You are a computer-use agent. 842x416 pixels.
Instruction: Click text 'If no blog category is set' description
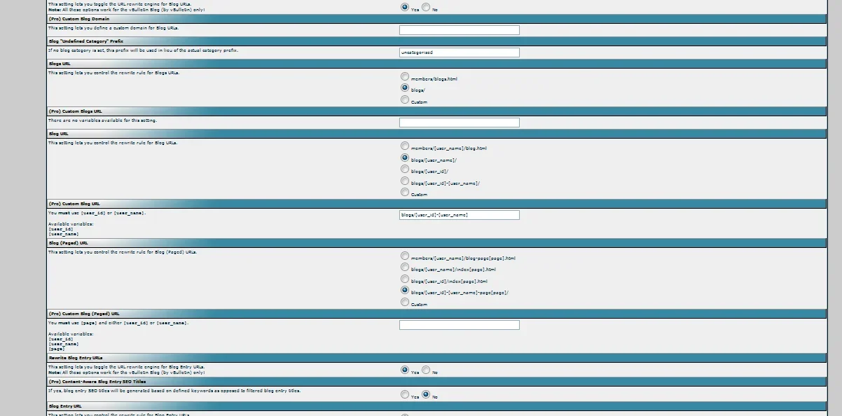point(143,50)
